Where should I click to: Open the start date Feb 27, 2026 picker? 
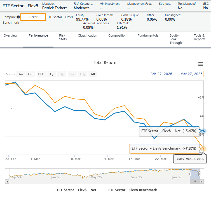pyautogui.click(x=161, y=74)
